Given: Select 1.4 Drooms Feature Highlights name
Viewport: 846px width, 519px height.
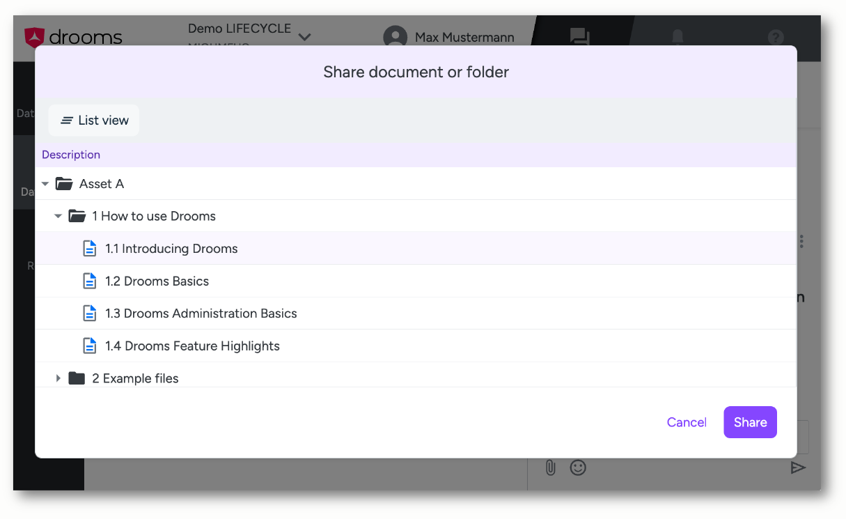Looking at the screenshot, I should (193, 346).
